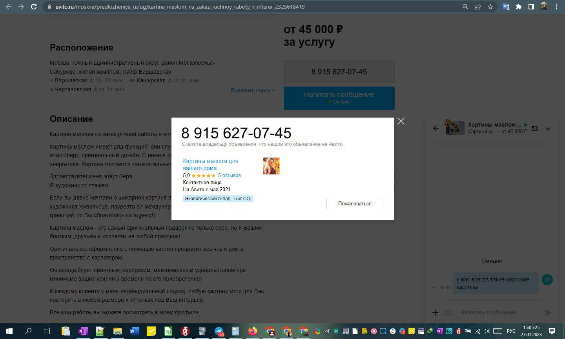This screenshot has width=565, height=339.
Task: Open the Windows Start menu
Action: pos(9,331)
